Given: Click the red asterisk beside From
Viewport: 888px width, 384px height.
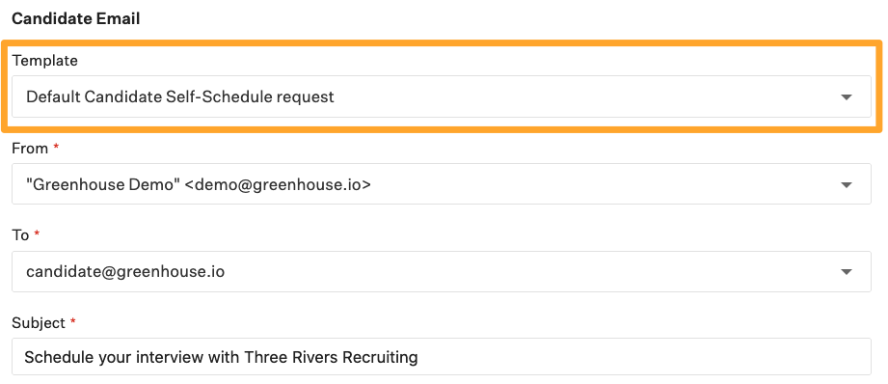Looking at the screenshot, I should point(56,148).
